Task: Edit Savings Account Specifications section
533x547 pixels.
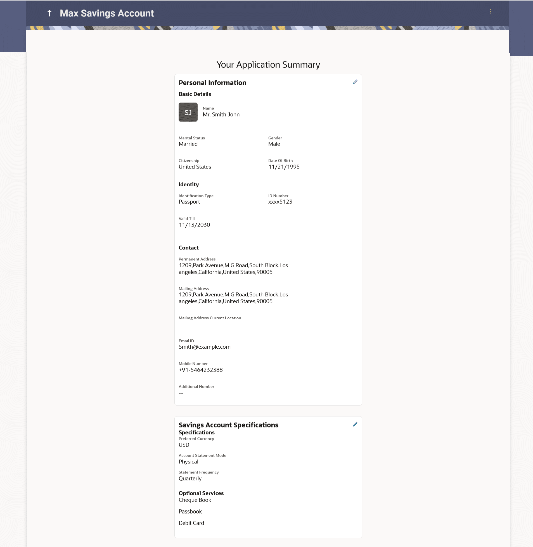Action: coord(355,424)
